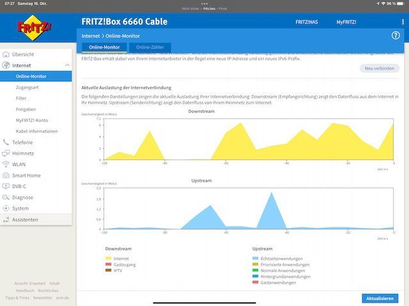
Task: Select Online-Monitor in the sidebar
Action: pos(36,76)
